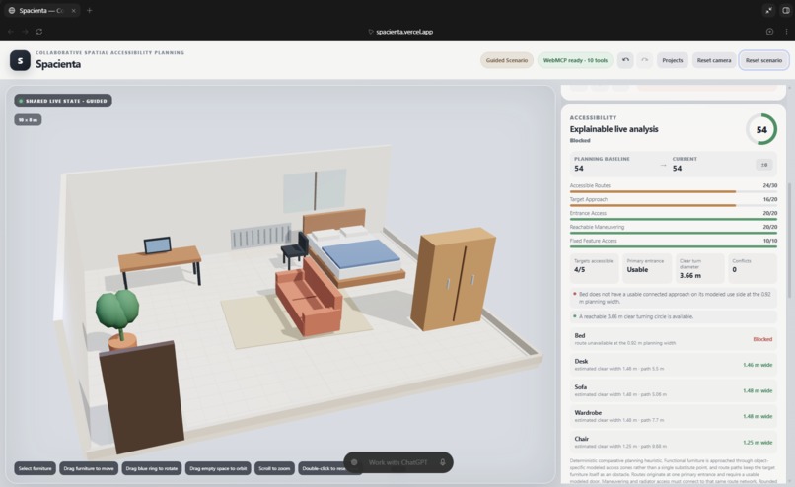Click the Accessible Routes progress bar
Viewport: 795px width, 487px height.
point(674,191)
